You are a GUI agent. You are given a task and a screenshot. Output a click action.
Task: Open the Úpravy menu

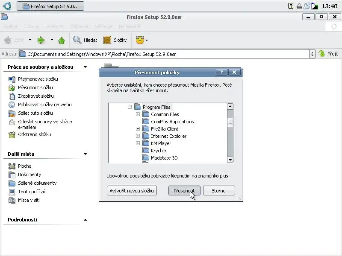click(x=32, y=26)
